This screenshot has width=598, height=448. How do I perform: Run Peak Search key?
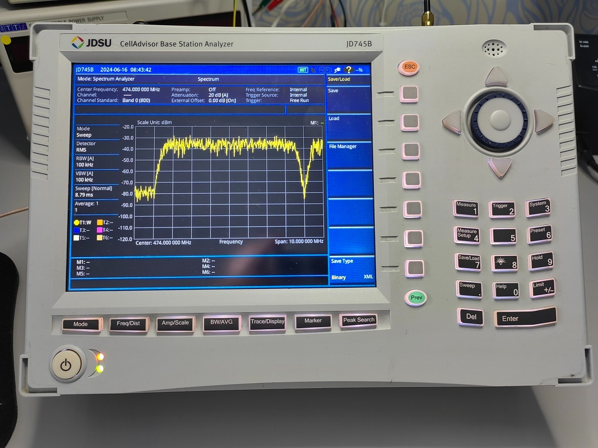(x=359, y=320)
